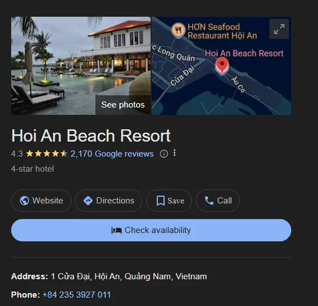
Task: Open the 2,170 Google reviews link
Action: coord(112,154)
